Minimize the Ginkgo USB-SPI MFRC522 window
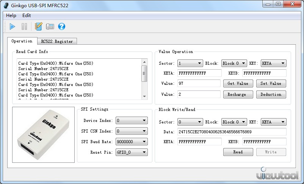Image resolution: width=304 pixels, height=184 pixels. click(268, 4)
